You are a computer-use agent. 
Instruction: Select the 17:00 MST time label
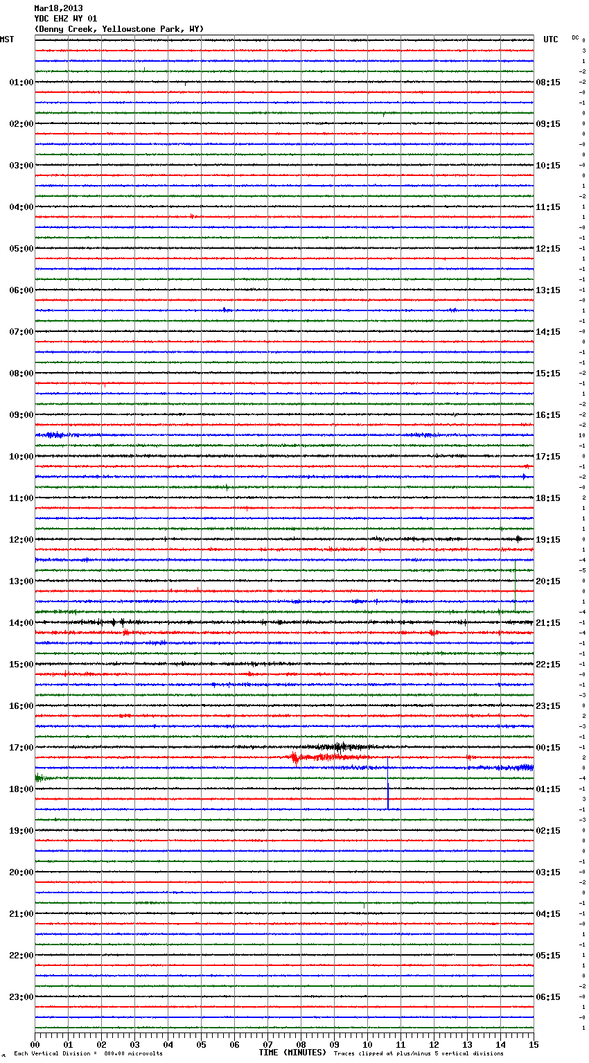click(21, 748)
